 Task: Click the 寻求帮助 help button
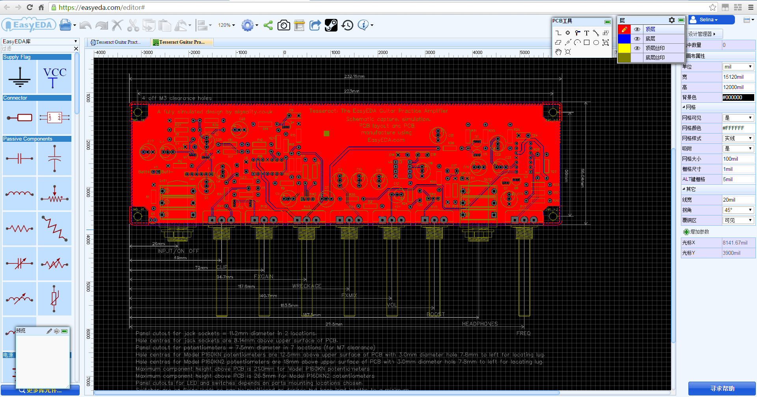(722, 388)
